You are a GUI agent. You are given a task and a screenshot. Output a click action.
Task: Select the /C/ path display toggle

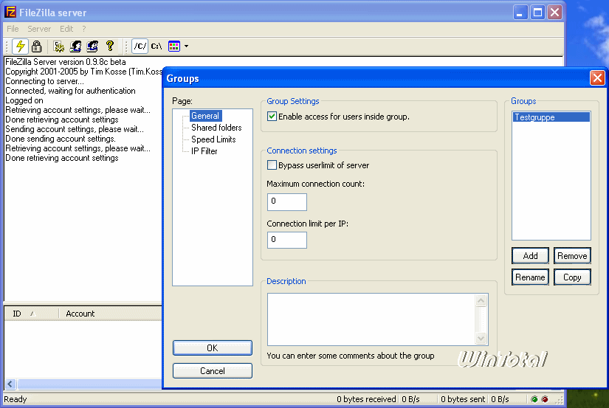(x=140, y=46)
